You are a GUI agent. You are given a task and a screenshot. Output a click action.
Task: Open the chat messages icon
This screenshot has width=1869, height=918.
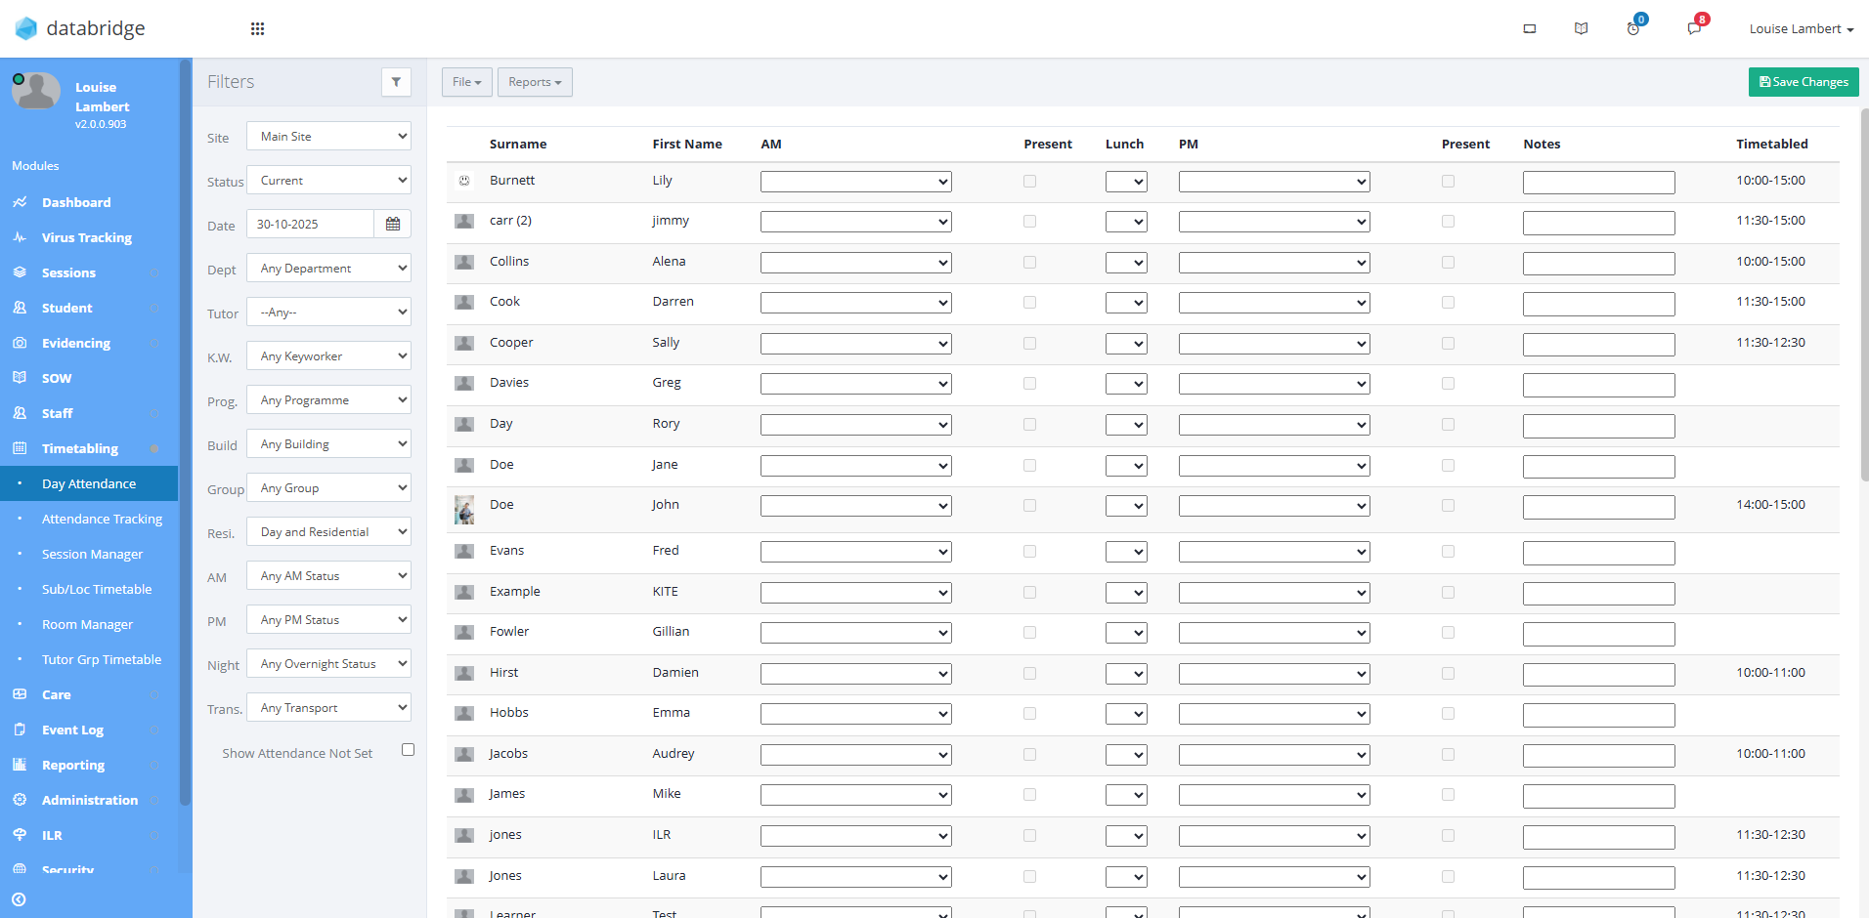pos(1694,29)
